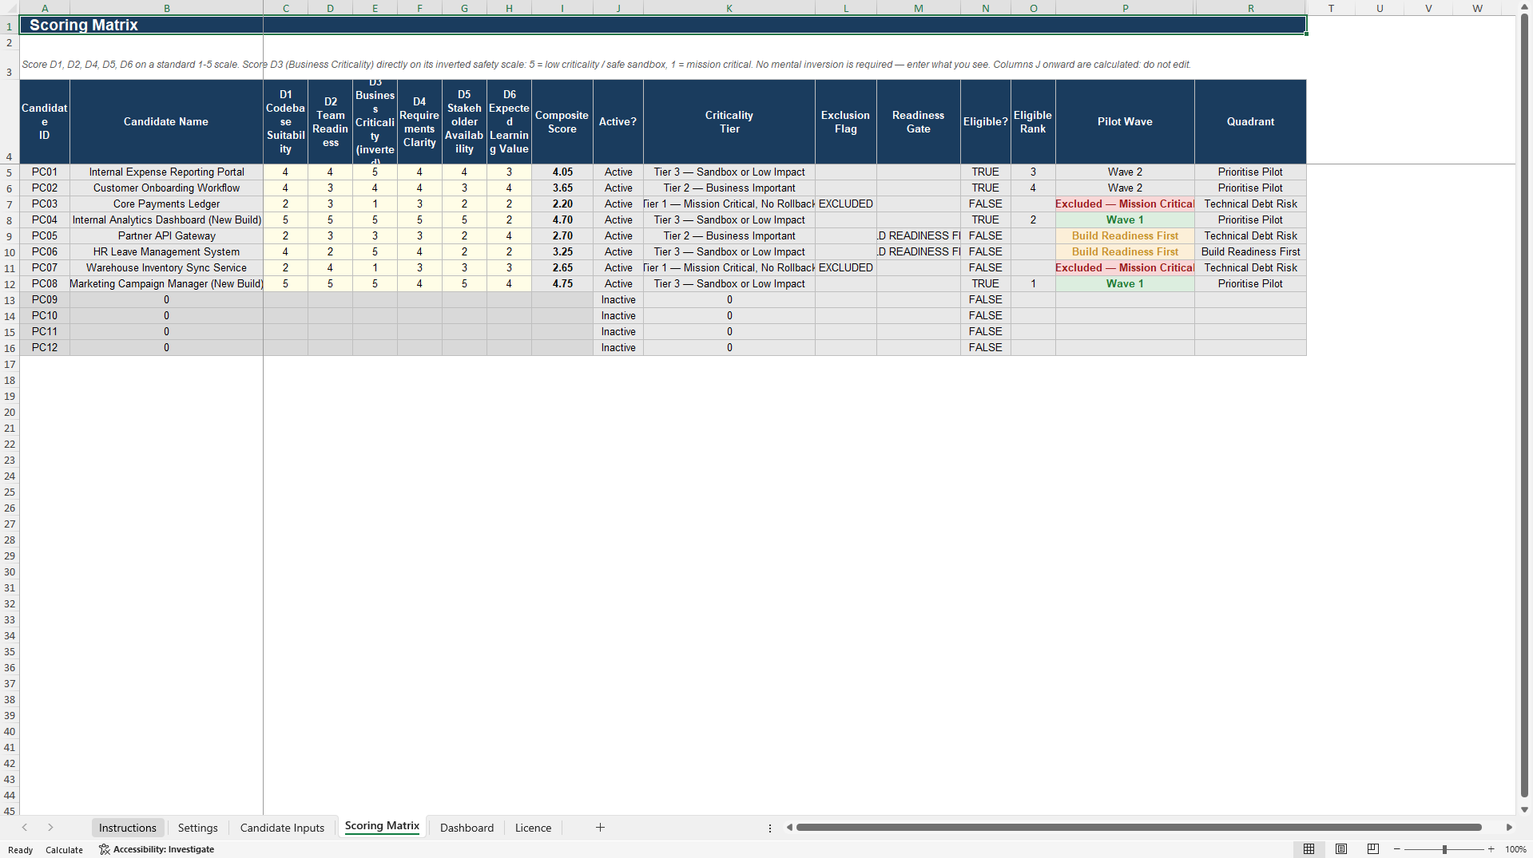Viewport: 1533px width, 858px height.
Task: Open the Licence sheet tab
Action: pos(533,828)
